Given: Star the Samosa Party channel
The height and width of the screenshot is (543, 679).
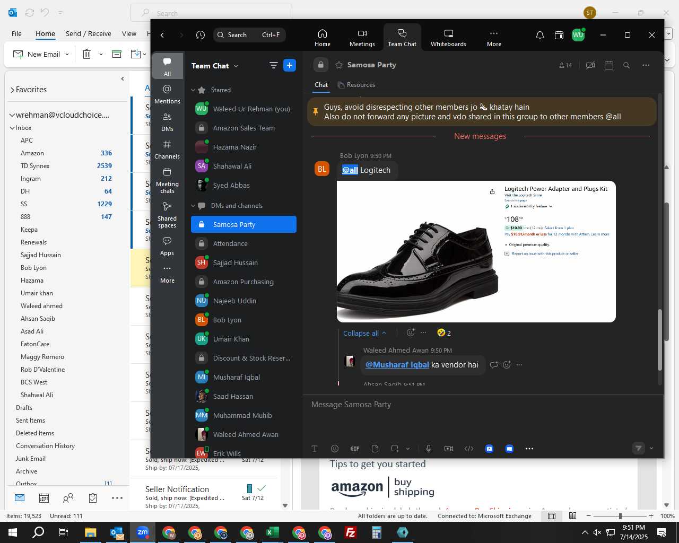Looking at the screenshot, I should [x=339, y=65].
